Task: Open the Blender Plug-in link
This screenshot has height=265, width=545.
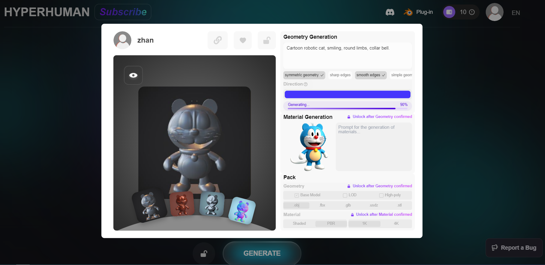Action: (418, 12)
